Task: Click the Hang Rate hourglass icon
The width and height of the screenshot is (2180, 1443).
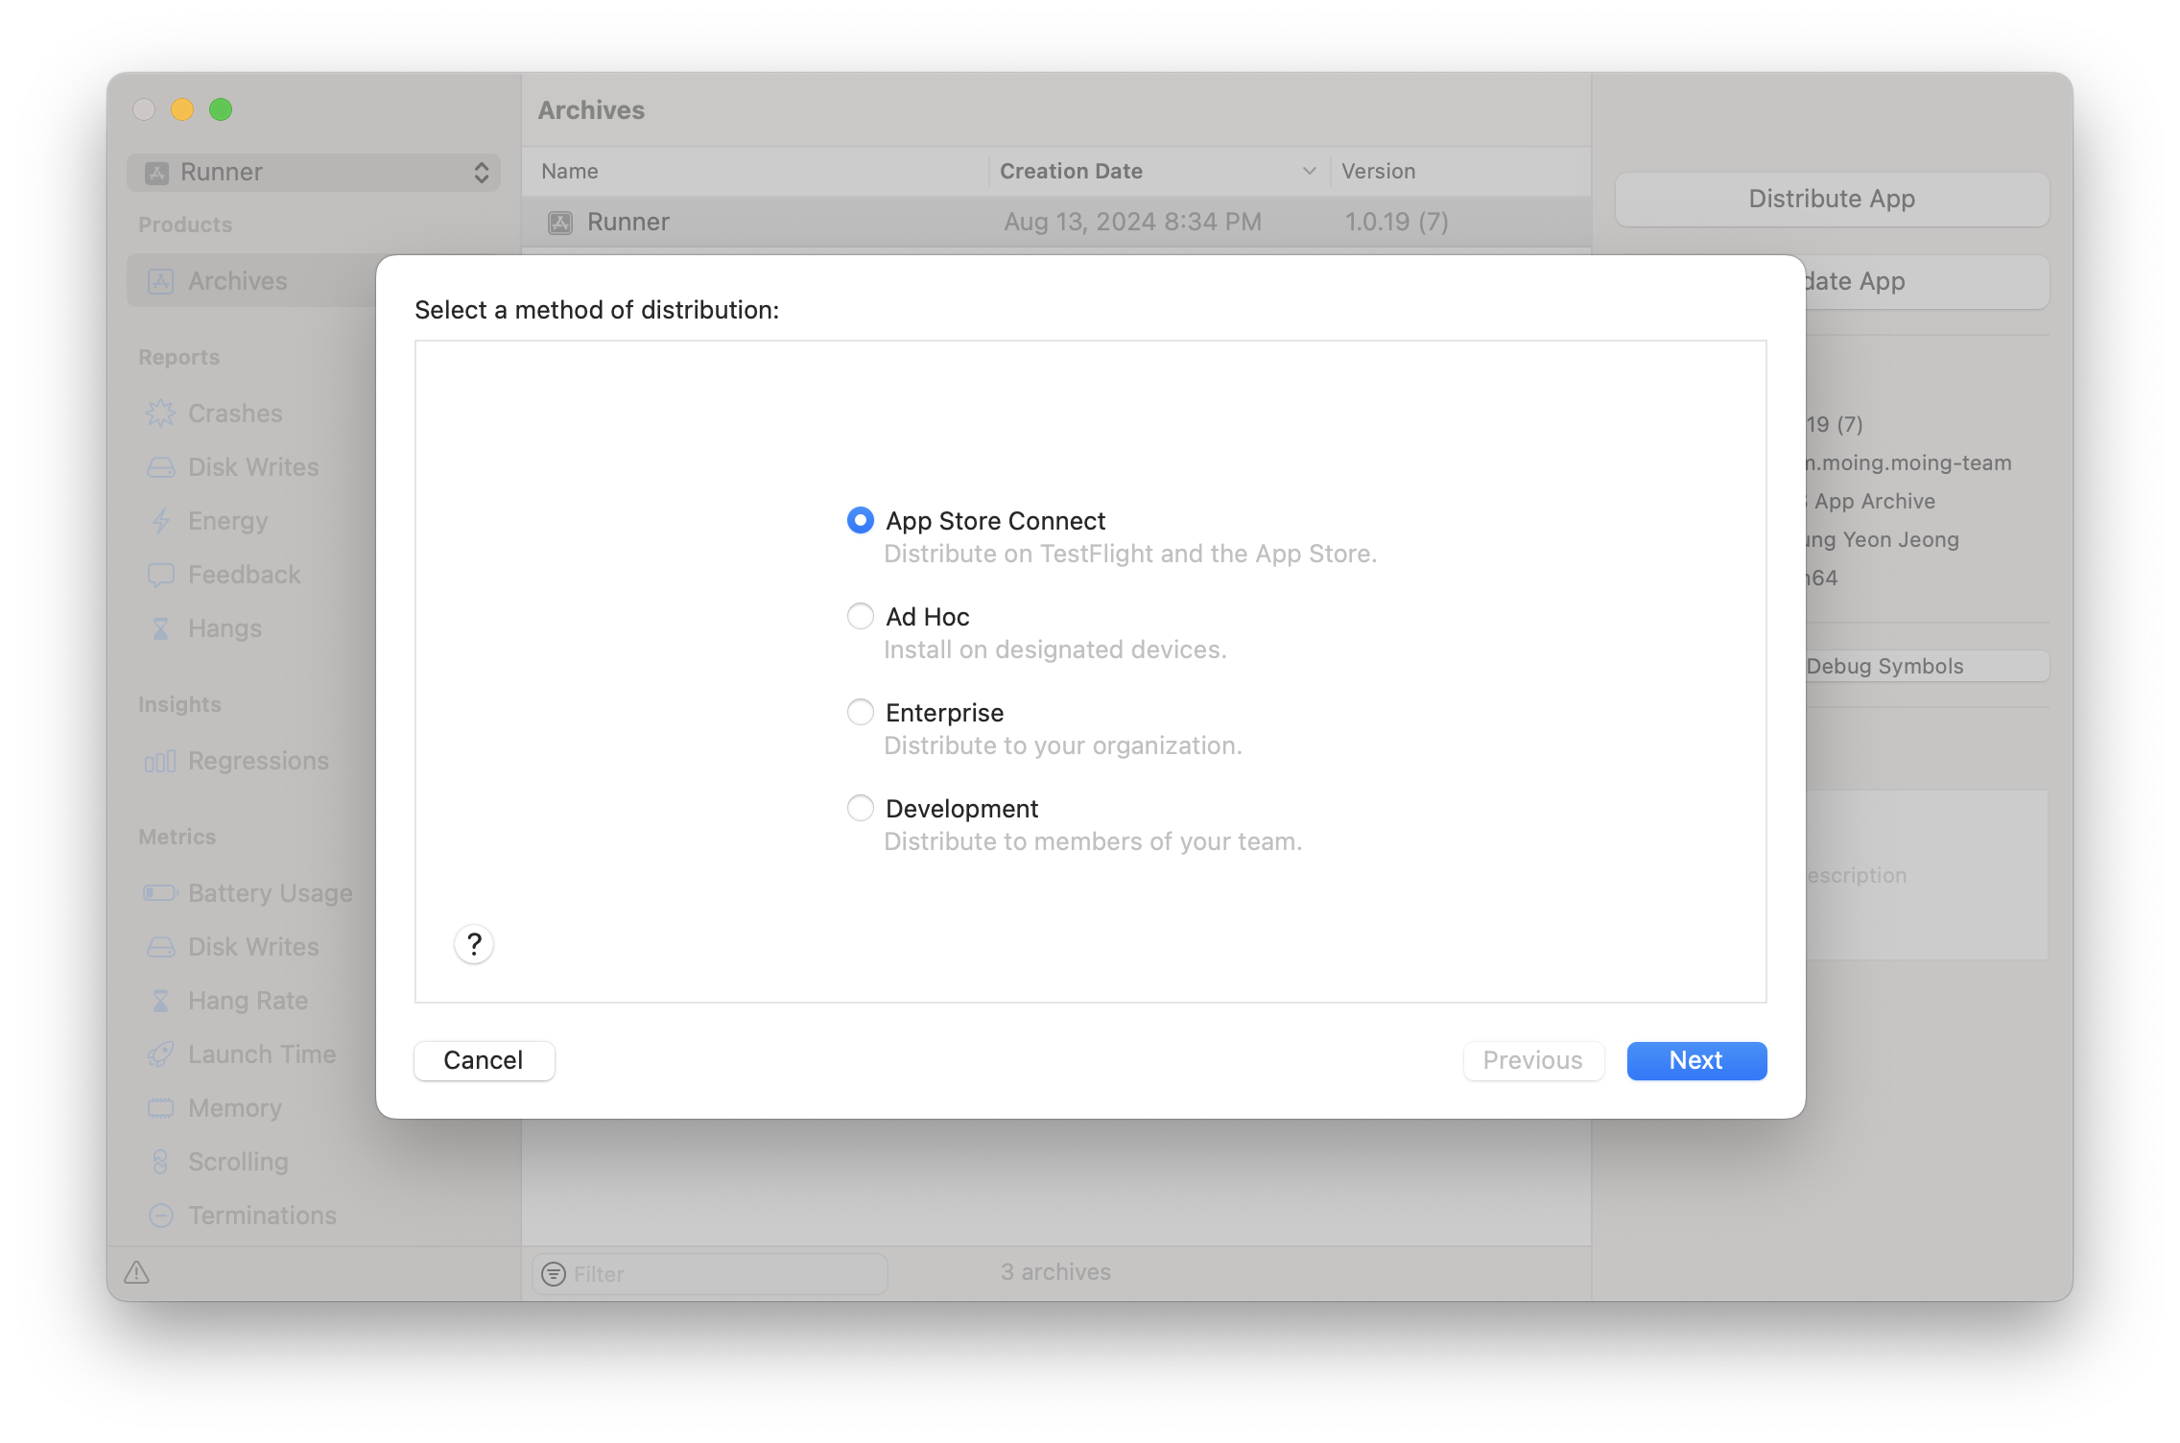Action: (160, 1001)
